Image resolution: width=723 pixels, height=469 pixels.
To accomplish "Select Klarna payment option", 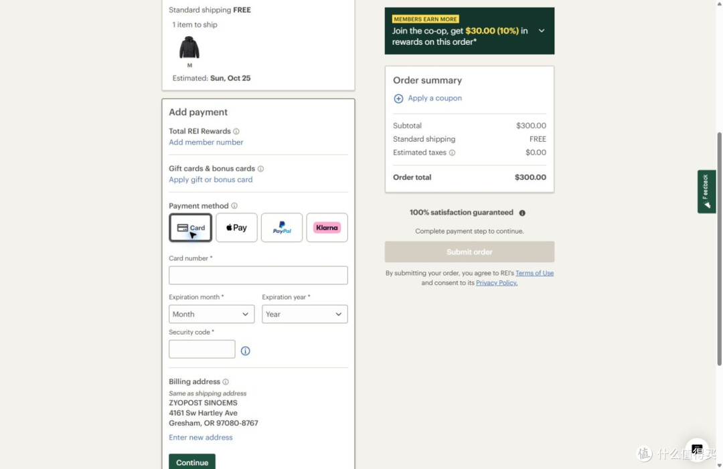I will [x=327, y=227].
